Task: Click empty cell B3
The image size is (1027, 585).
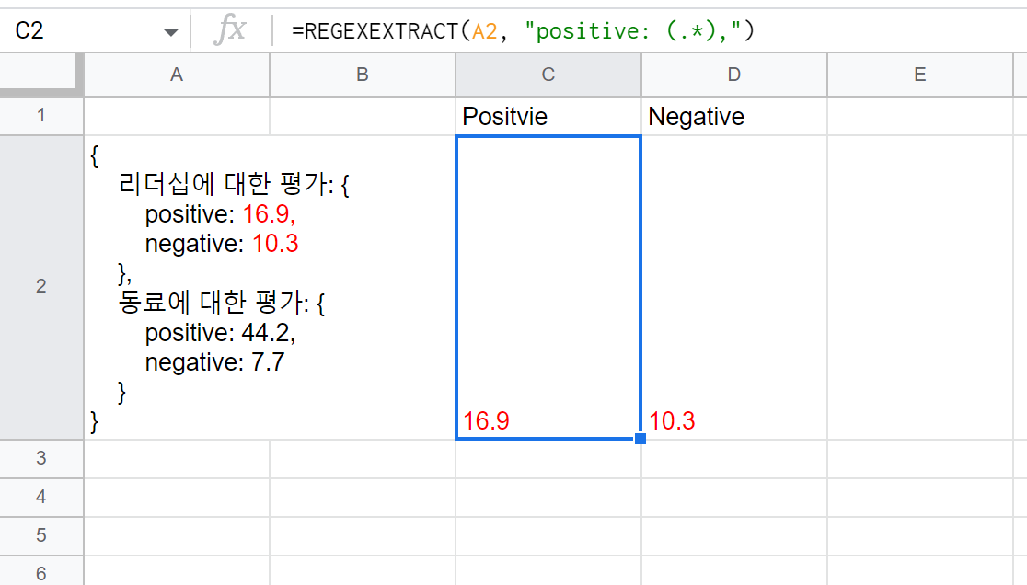Action: click(363, 459)
